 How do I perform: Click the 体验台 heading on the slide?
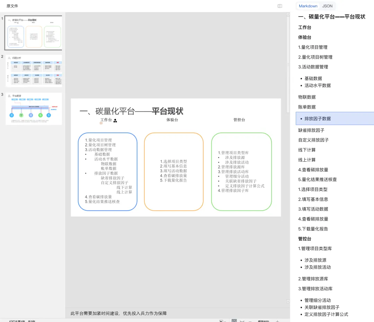pos(172,120)
